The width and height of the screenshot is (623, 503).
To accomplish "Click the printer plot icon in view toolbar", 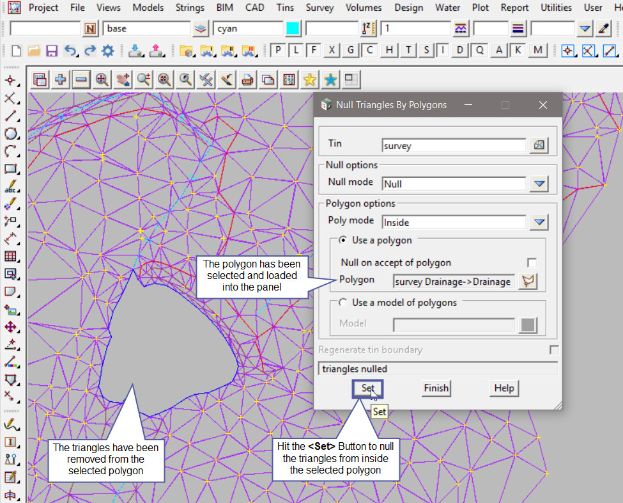I will [x=248, y=79].
